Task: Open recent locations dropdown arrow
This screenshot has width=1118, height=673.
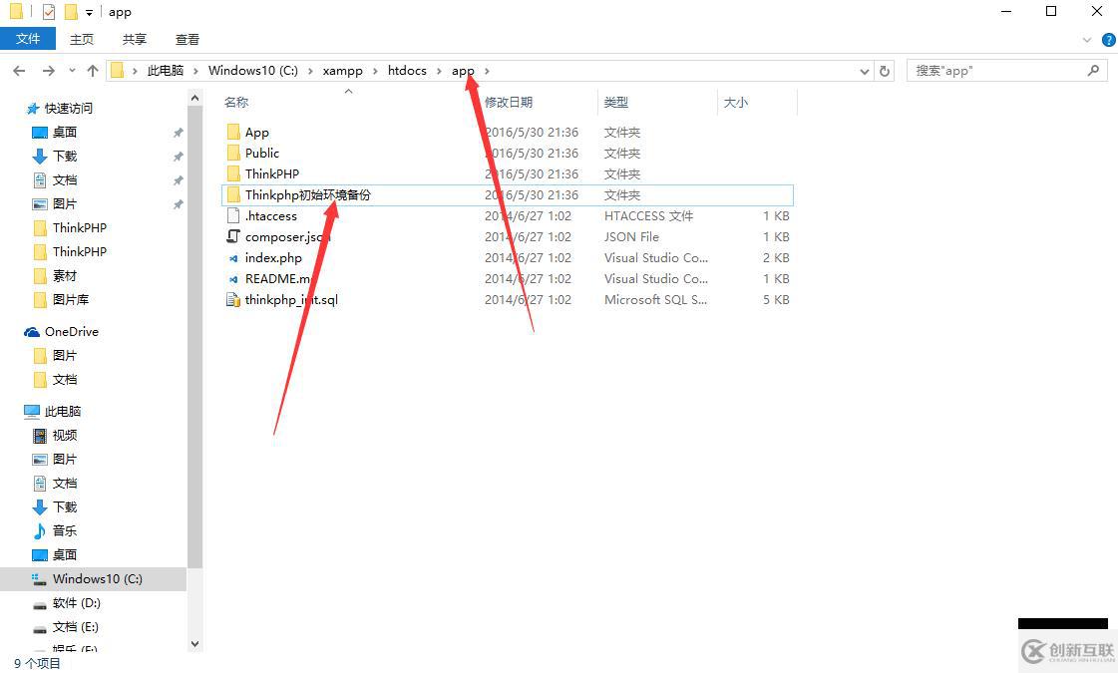Action: (x=72, y=71)
